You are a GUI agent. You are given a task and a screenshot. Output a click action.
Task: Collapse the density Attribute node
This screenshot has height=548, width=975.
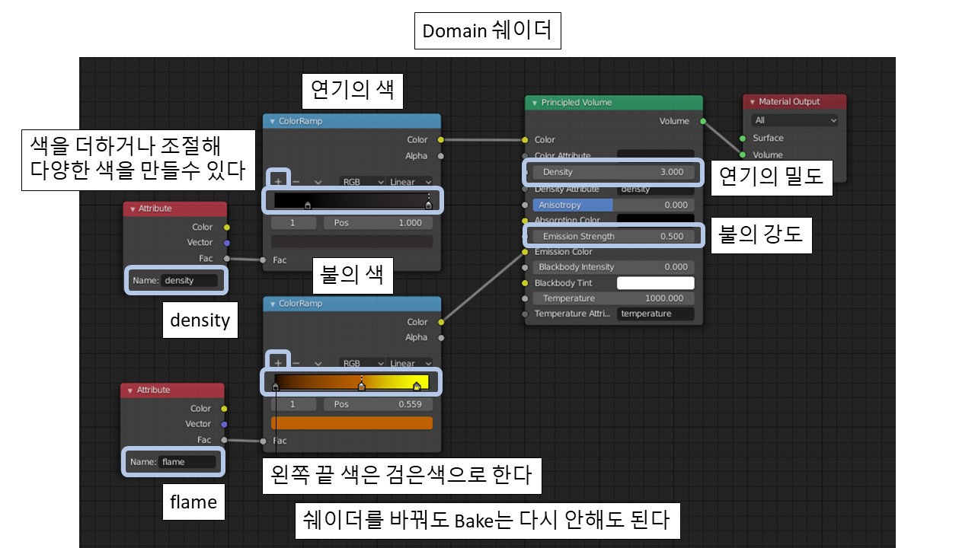point(132,209)
